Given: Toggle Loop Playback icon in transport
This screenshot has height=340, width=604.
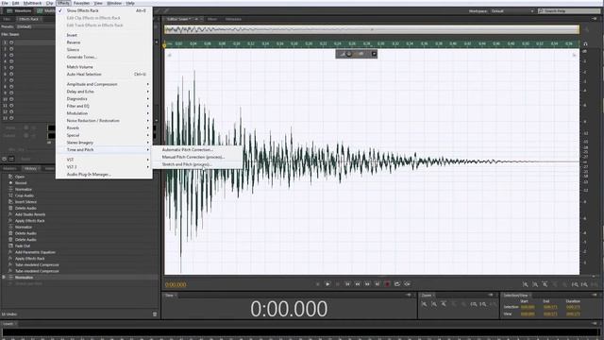Looking at the screenshot, I should click(x=397, y=284).
